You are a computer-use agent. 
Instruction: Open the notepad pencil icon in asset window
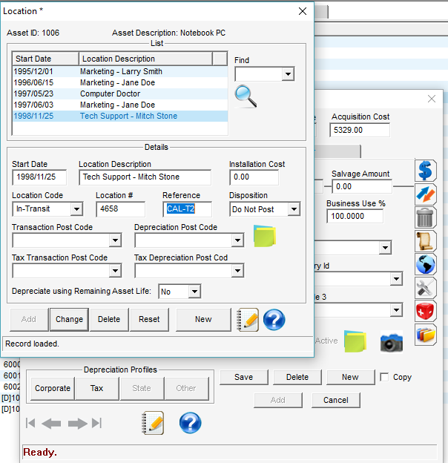point(153,423)
